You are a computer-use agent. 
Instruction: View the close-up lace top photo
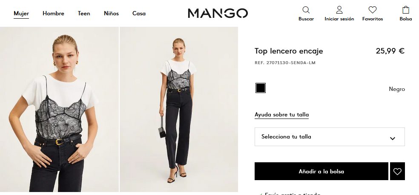tap(59, 109)
